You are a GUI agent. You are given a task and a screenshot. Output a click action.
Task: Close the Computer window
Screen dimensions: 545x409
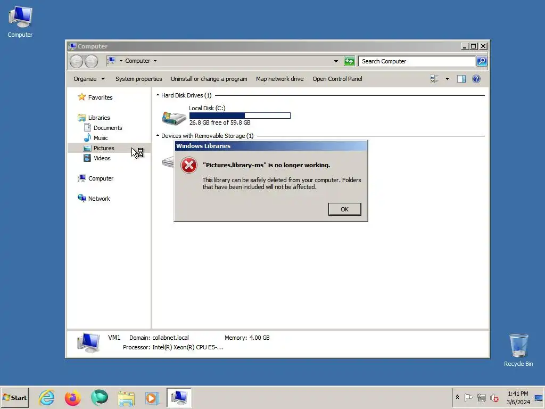[x=483, y=46]
